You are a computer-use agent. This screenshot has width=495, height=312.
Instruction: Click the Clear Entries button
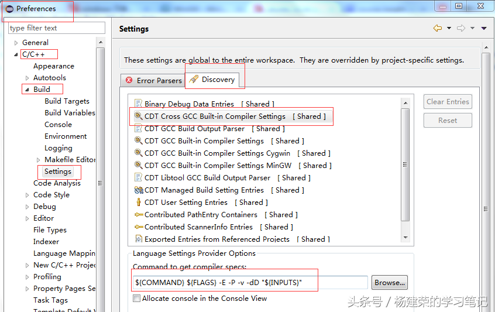(448, 102)
